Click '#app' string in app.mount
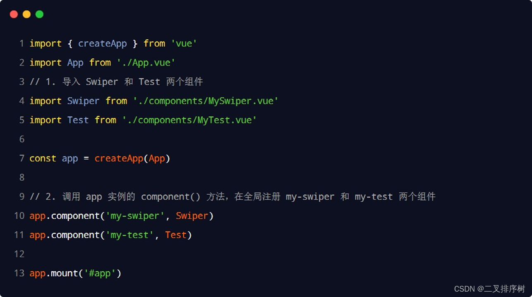The width and height of the screenshot is (532, 297). pos(100,273)
